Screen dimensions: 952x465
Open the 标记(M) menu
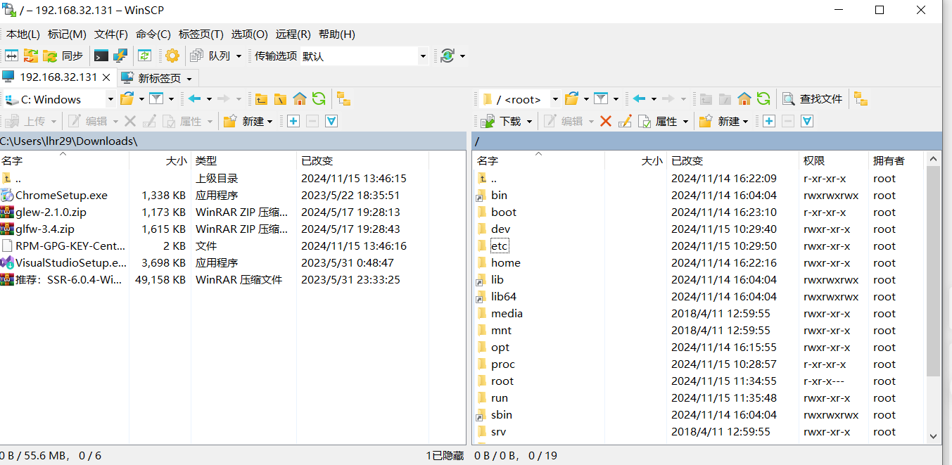pyautogui.click(x=67, y=34)
